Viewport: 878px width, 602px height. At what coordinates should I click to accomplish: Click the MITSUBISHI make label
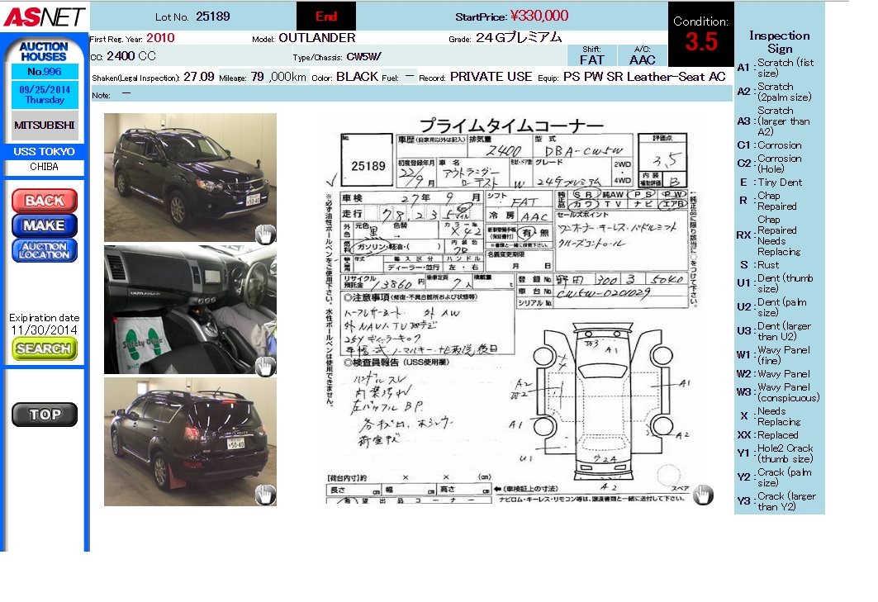point(45,126)
